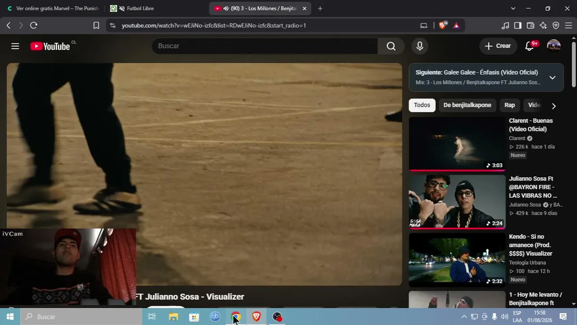
Task: Open site settings icon in address bar
Action: [112, 25]
